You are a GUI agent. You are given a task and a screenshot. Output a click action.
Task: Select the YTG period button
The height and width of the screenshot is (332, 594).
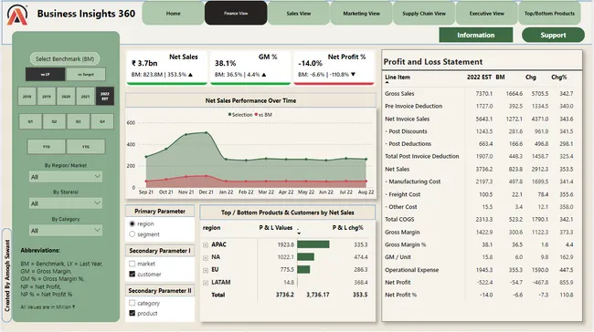click(86, 146)
